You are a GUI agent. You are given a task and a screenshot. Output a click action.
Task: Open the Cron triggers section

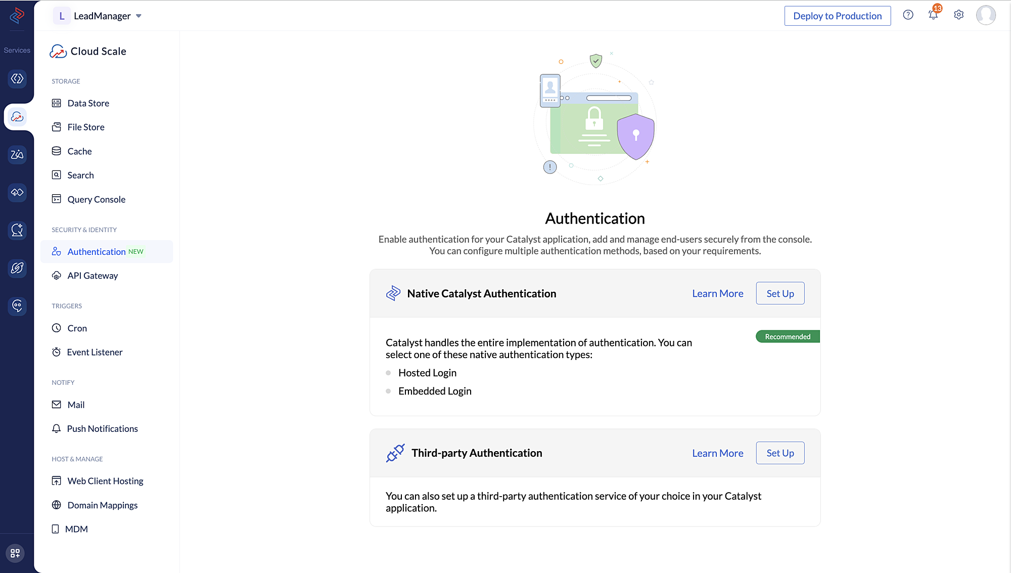tap(76, 328)
